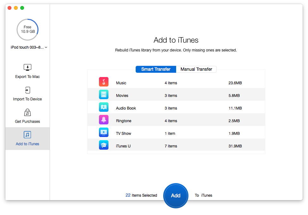This screenshot has height=215, width=308.
Task: Click the red Music category icon
Action: [104, 82]
